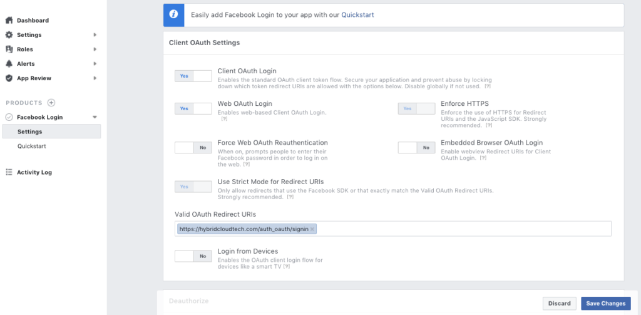The image size is (641, 315).
Task: Click Save Changes button
Action: [606, 303]
